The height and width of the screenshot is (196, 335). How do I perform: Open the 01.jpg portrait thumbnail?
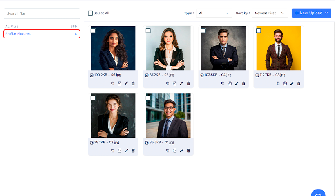[168, 115]
